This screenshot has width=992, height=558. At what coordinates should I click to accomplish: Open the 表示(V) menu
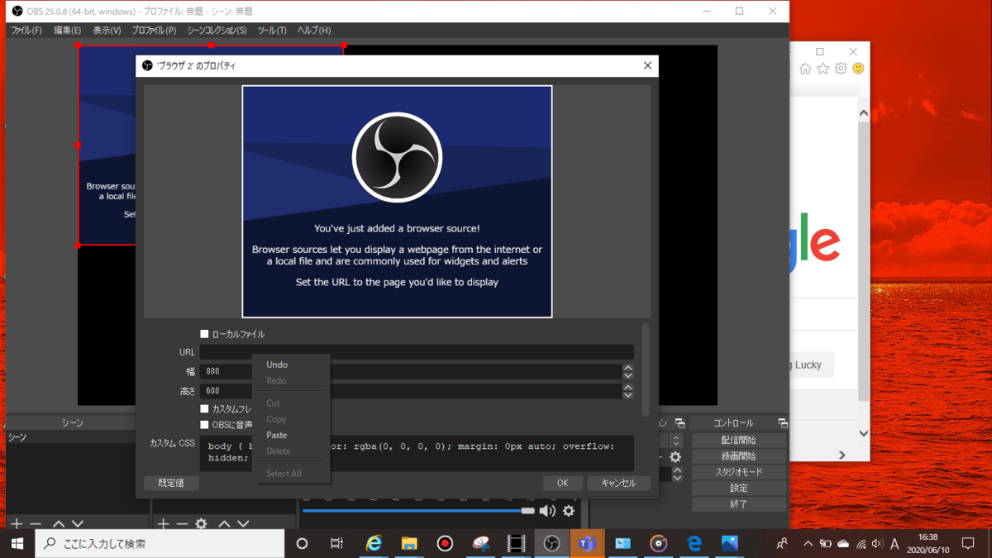[x=107, y=31]
